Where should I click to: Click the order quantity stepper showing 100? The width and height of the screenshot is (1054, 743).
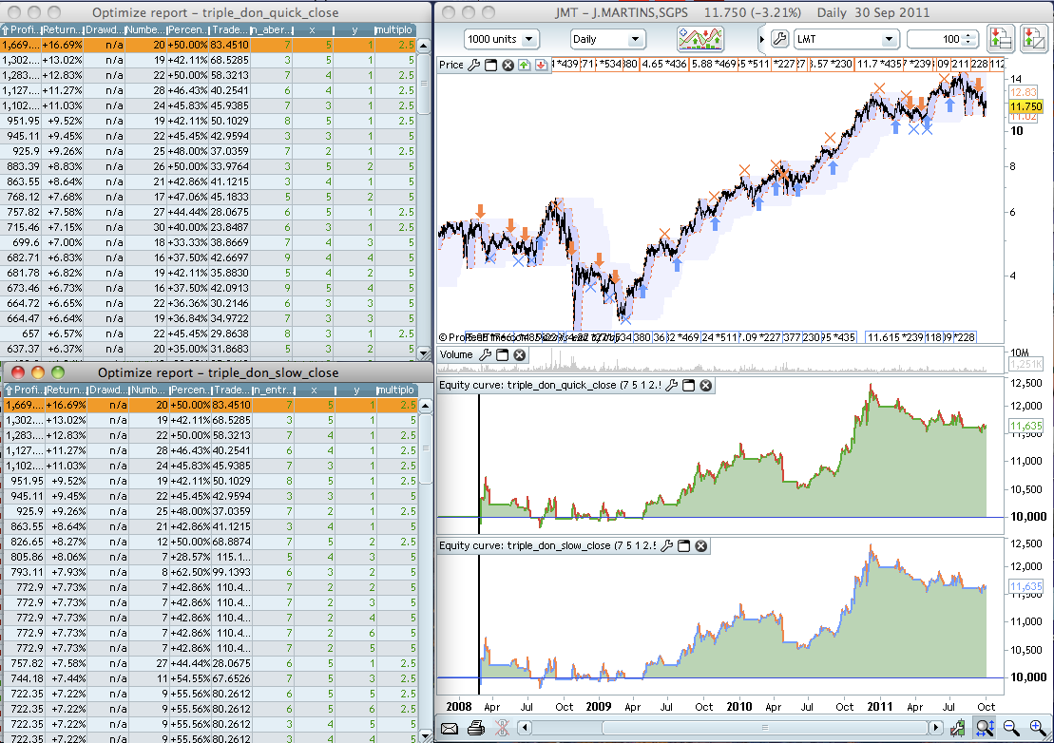pyautogui.click(x=968, y=39)
